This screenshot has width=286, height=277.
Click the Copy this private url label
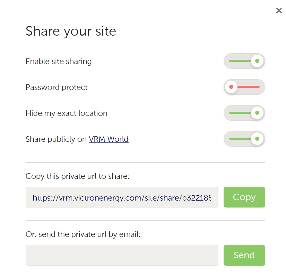click(77, 176)
